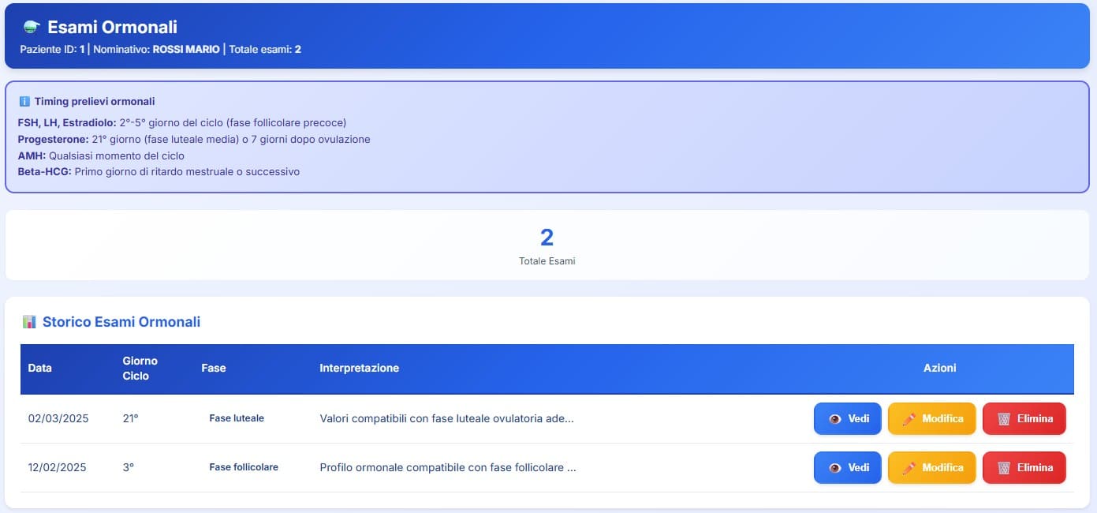Click the info icon beside Timing prelievi ormonali

coord(24,102)
